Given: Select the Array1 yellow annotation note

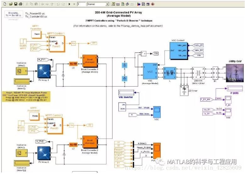Looking at the screenshot, I should (x=26, y=97).
